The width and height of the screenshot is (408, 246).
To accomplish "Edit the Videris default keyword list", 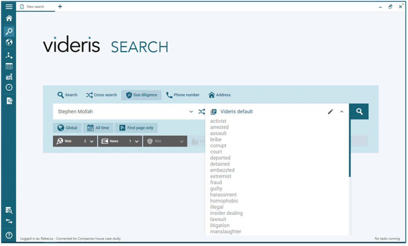I will click(330, 112).
